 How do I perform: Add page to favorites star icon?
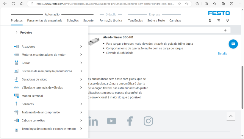(187, 4)
